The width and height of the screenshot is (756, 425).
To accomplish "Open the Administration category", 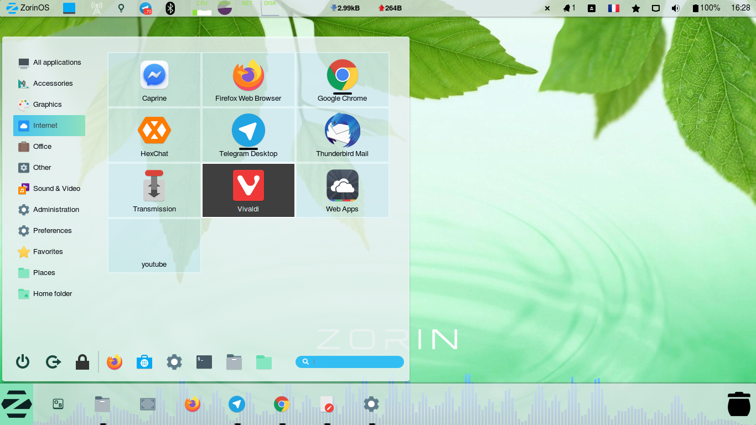I will tap(49, 210).
